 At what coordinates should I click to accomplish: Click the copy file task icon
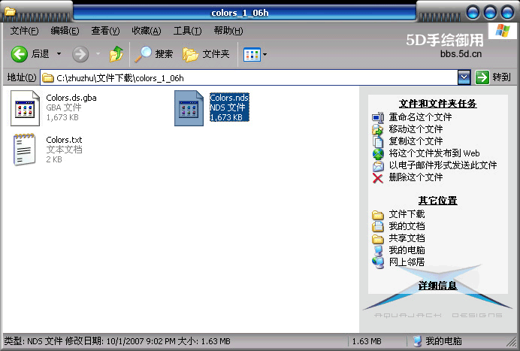tap(378, 141)
